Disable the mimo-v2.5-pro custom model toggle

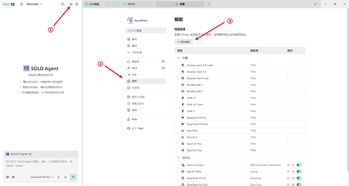[x=299, y=165]
